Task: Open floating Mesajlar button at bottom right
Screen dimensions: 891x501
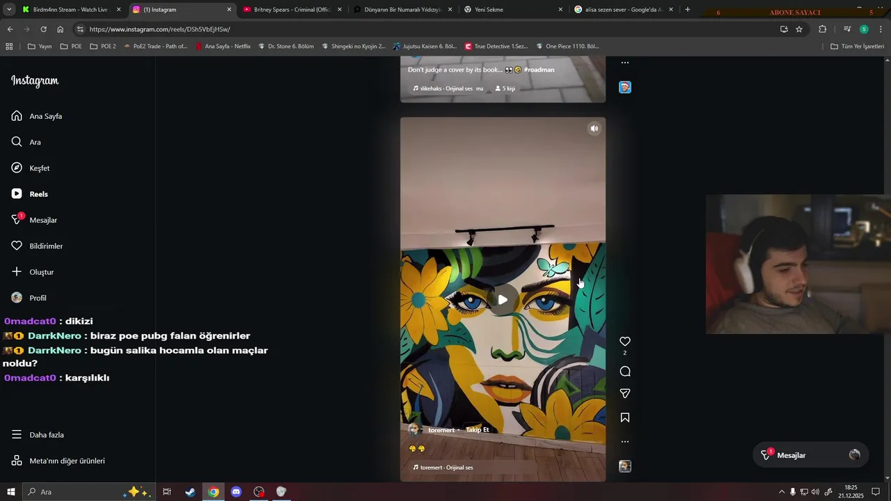Action: 810,455
